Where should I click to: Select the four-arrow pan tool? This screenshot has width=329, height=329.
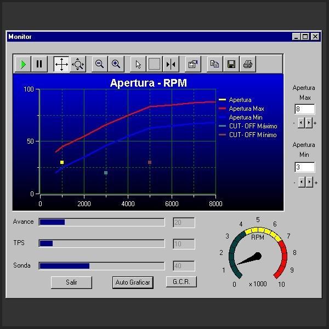point(61,64)
